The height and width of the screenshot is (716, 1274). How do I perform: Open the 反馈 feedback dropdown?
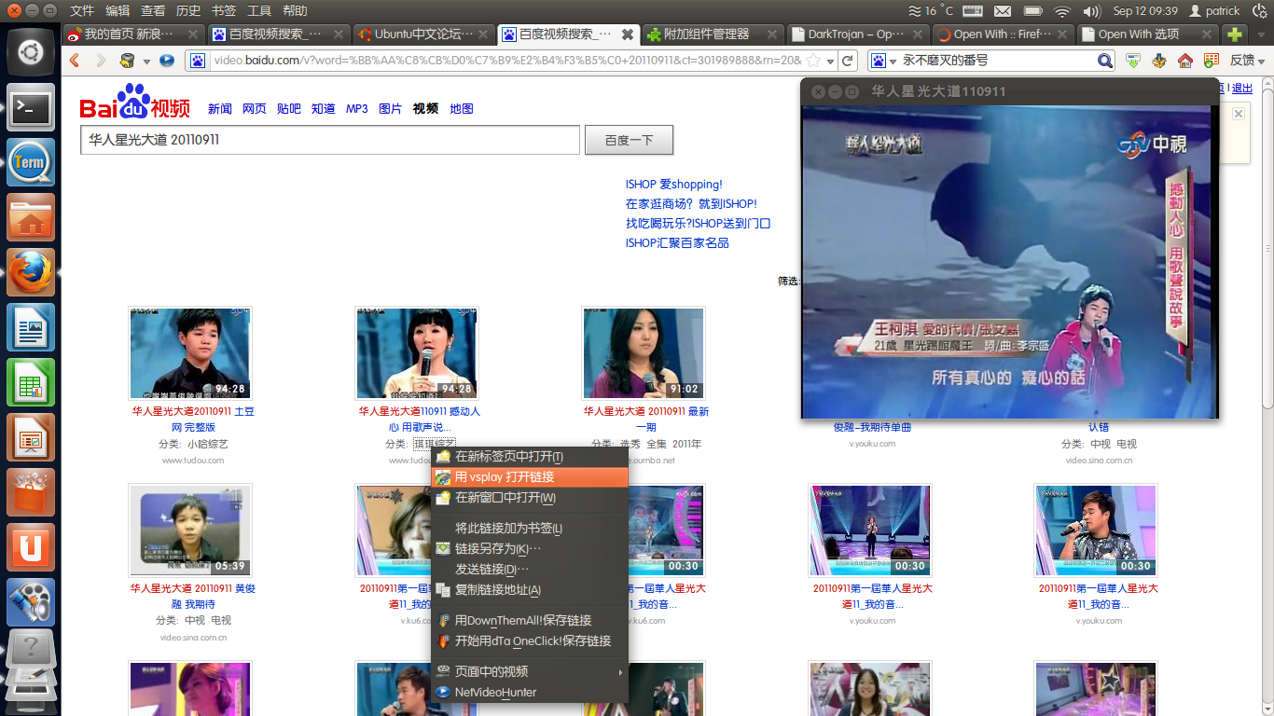tap(1247, 61)
